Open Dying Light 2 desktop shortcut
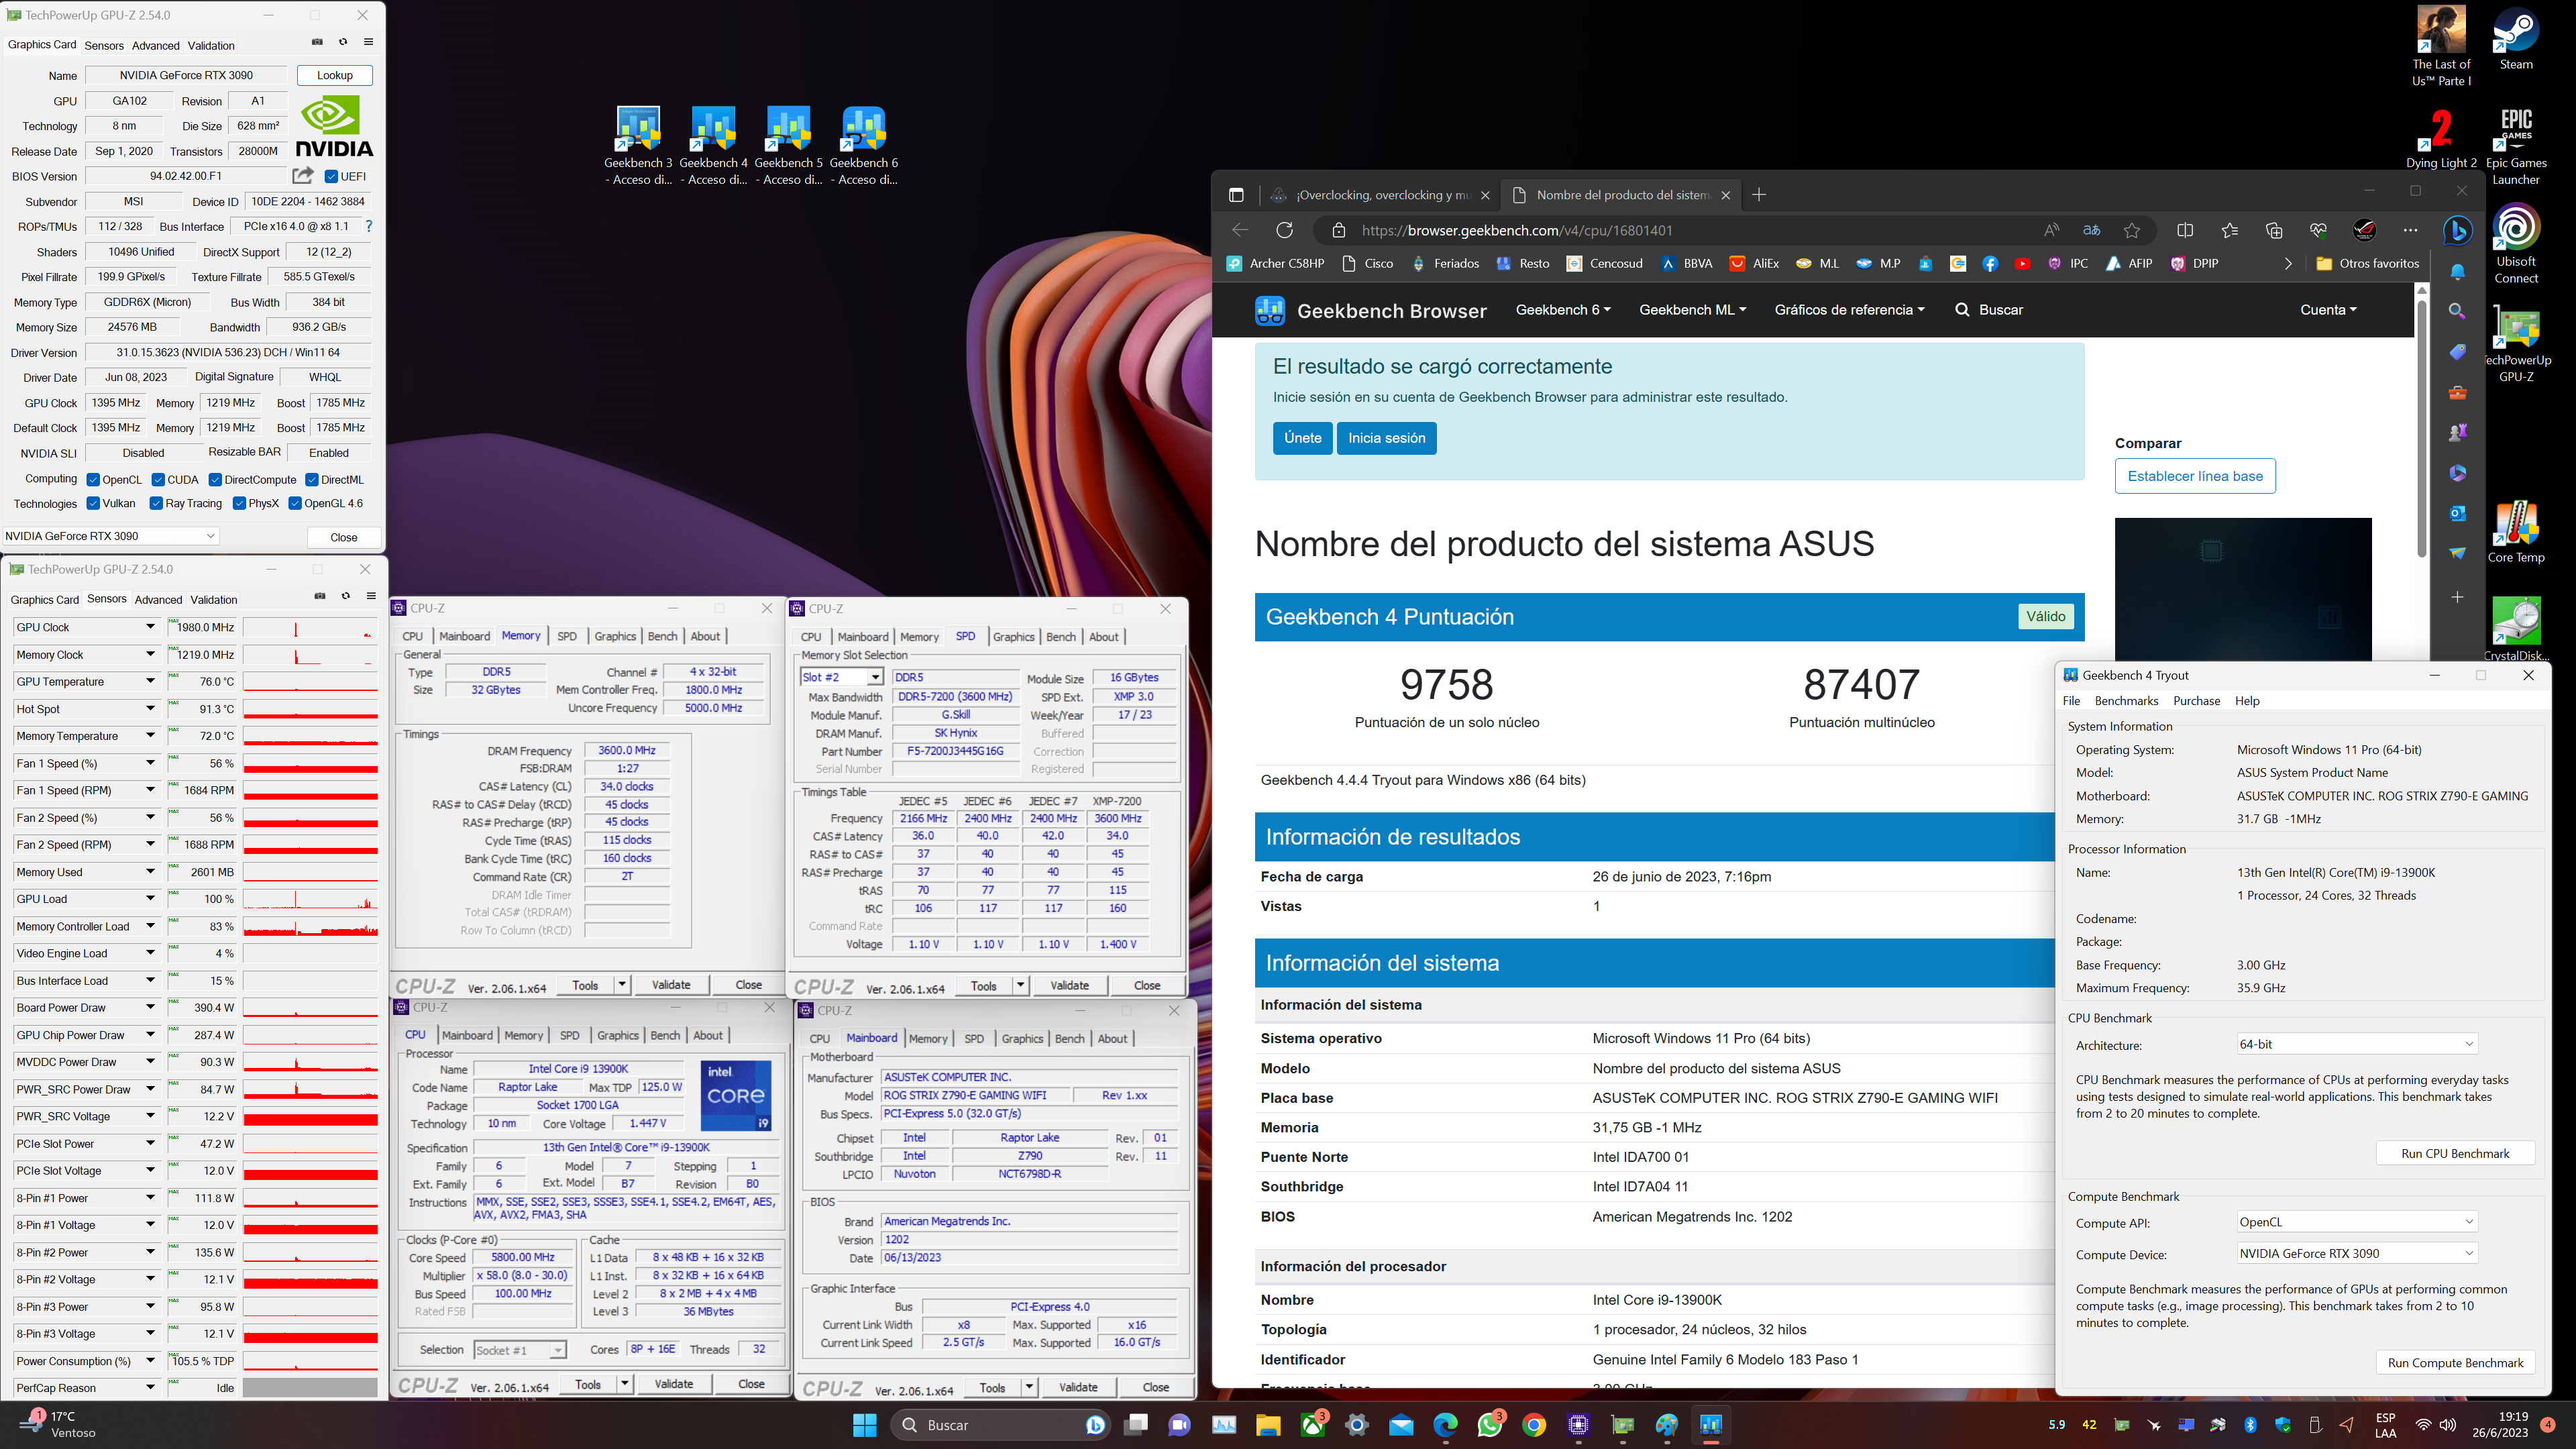 tap(2441, 138)
